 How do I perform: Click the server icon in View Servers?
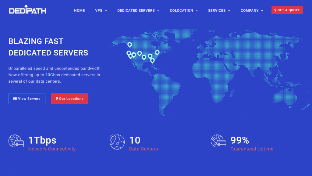[15, 98]
